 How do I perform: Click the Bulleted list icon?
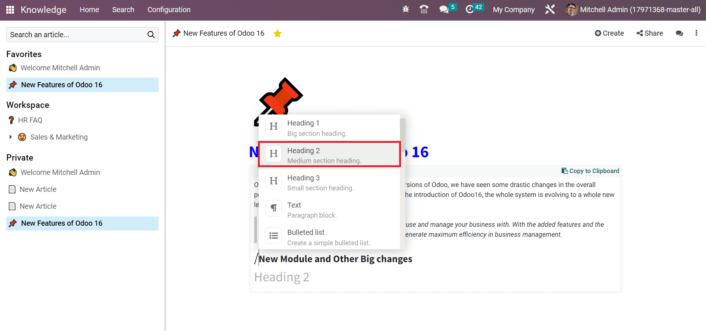click(273, 235)
